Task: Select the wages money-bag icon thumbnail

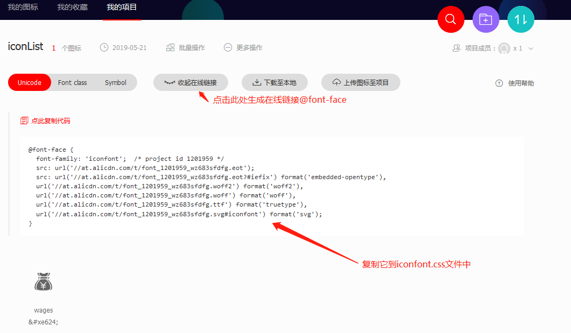Action: pos(43,281)
